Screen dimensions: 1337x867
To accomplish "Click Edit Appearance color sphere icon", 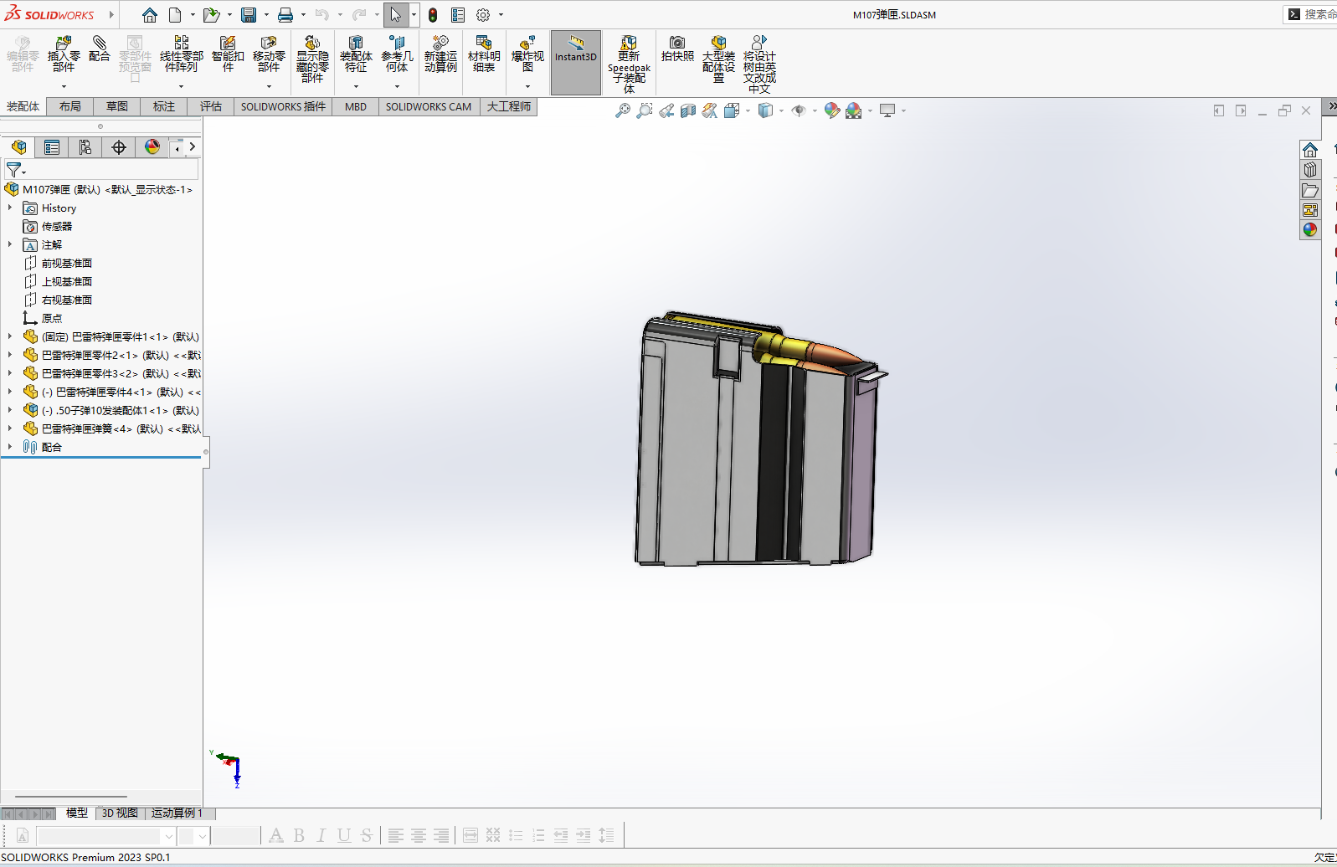I will click(x=831, y=110).
